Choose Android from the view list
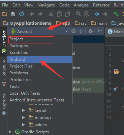124x135 pixels. click(39, 59)
